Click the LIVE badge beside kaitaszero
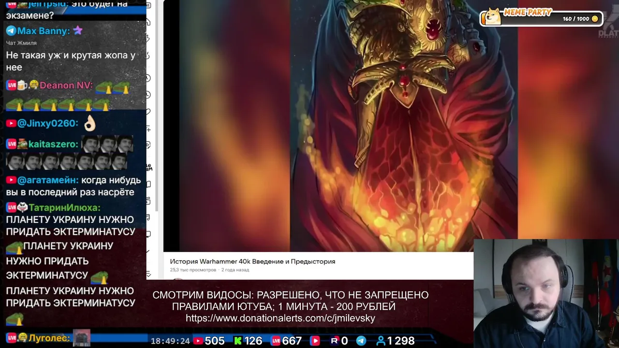Viewport: 619px width, 348px height. click(x=11, y=144)
